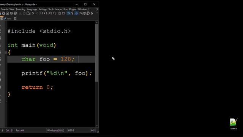243x137 pixels.
Task: Open the Macro menu
Action: (x=58, y=9)
